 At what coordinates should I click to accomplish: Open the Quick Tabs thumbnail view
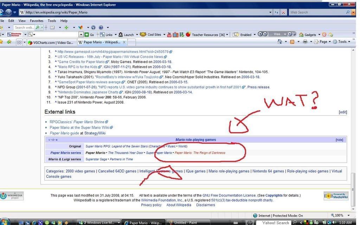coord(19,42)
